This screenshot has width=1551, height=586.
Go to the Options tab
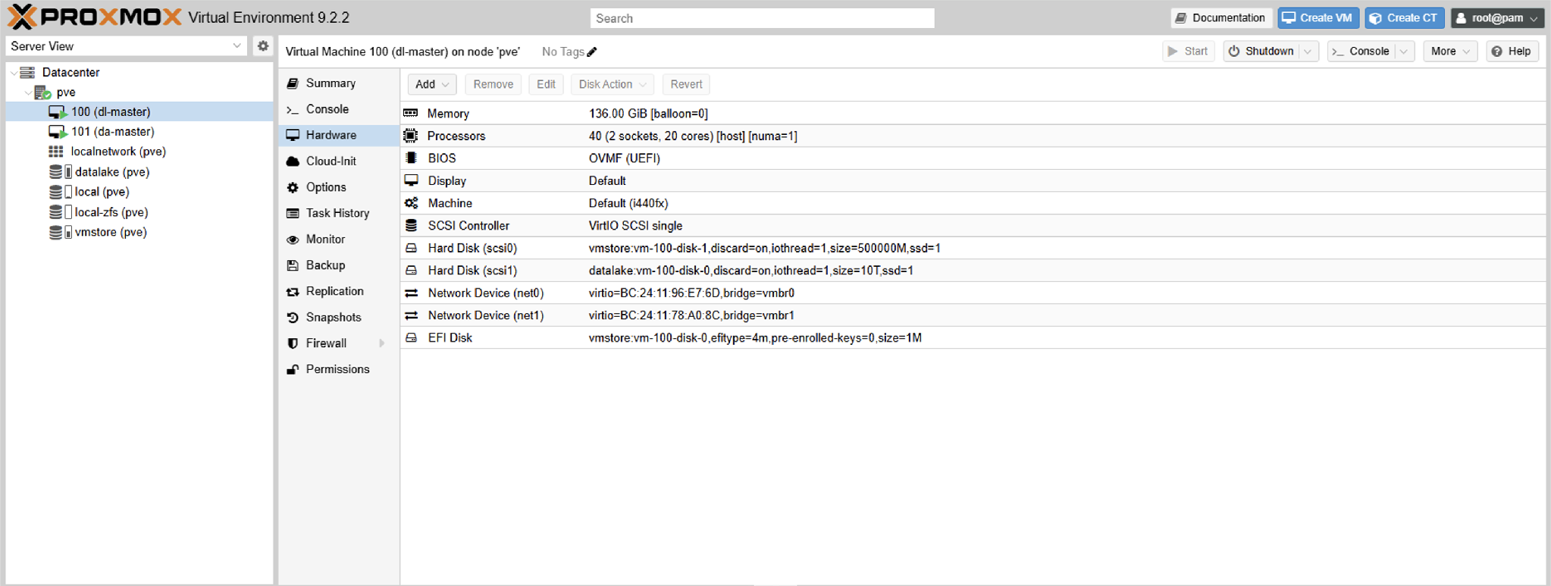[338, 187]
